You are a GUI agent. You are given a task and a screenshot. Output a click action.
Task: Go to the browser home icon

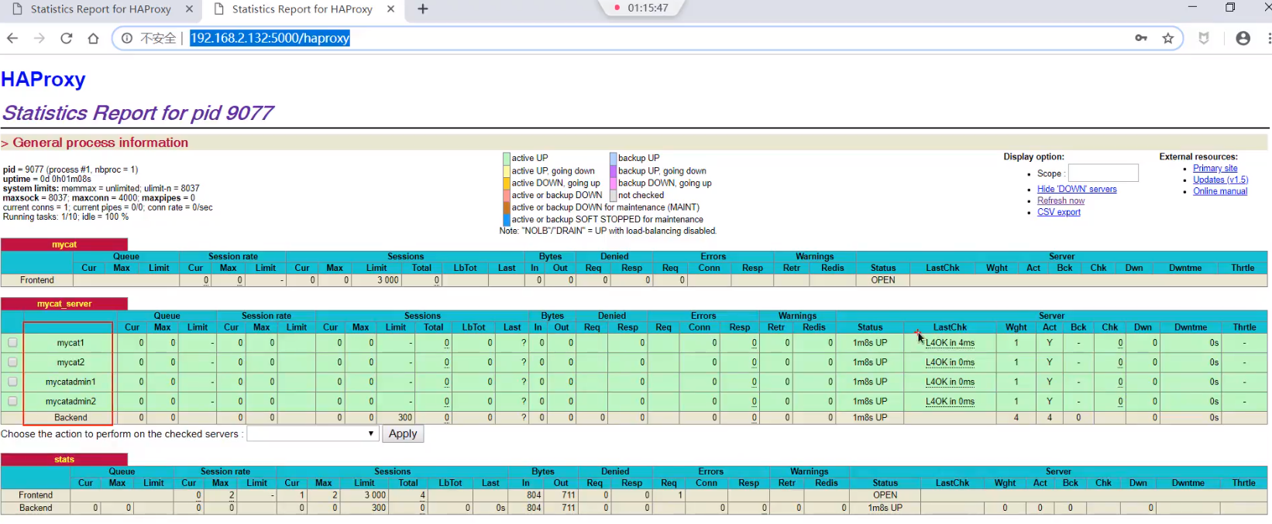(x=93, y=39)
